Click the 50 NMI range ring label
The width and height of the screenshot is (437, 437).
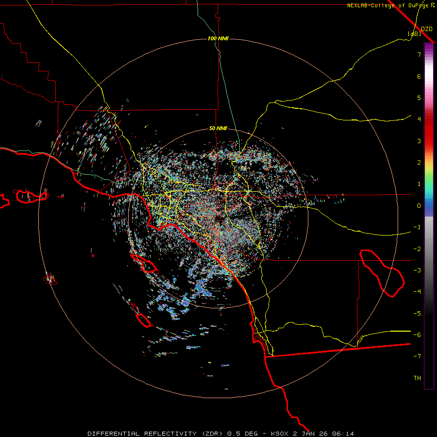tap(218, 128)
